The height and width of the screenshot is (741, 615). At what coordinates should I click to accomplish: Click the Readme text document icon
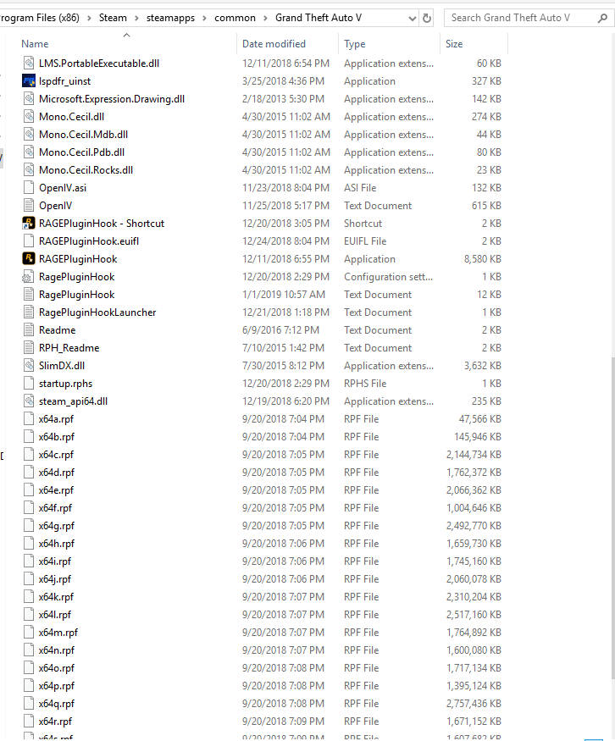point(29,330)
